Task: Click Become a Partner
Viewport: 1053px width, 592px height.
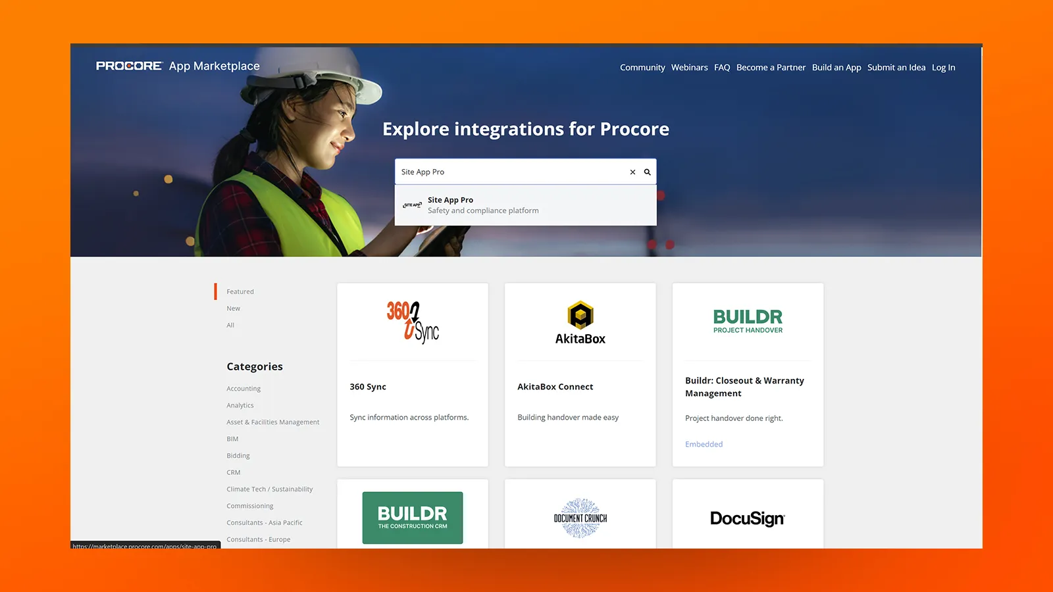Action: tap(771, 67)
